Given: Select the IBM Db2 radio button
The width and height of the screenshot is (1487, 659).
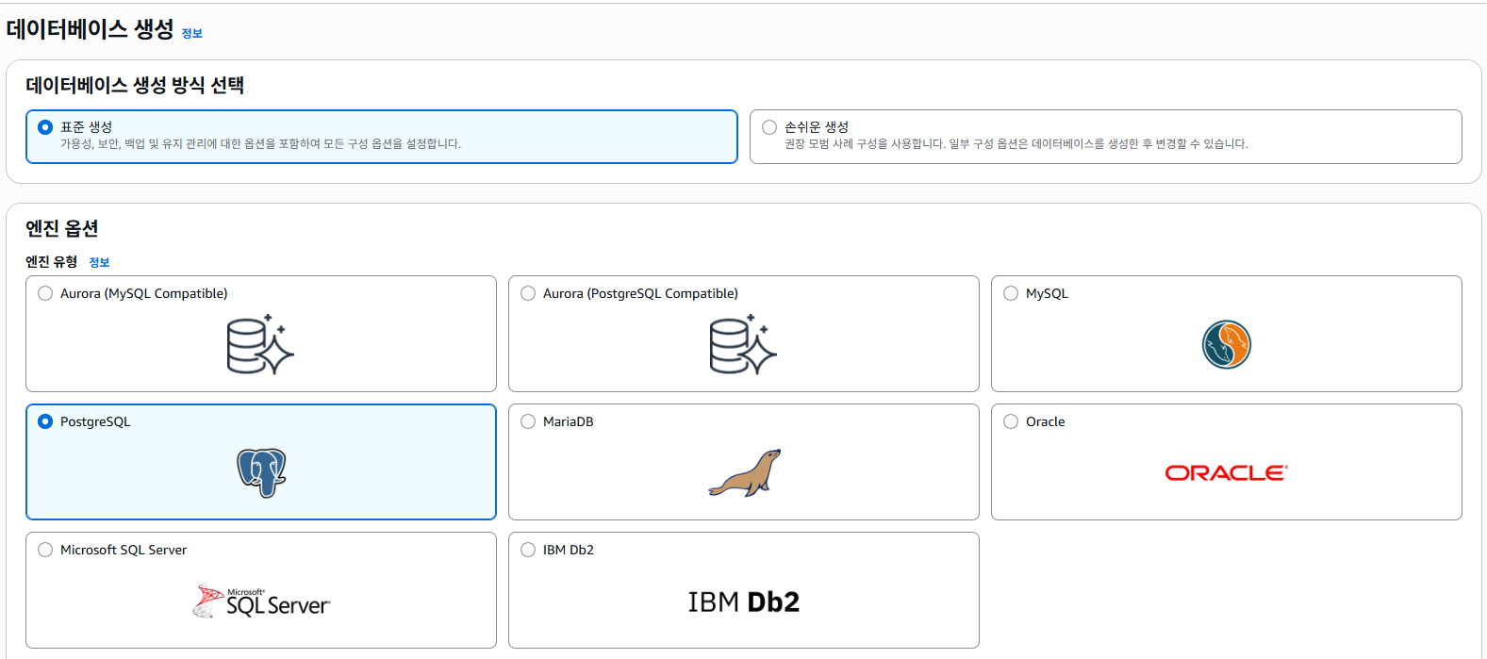Looking at the screenshot, I should [528, 550].
